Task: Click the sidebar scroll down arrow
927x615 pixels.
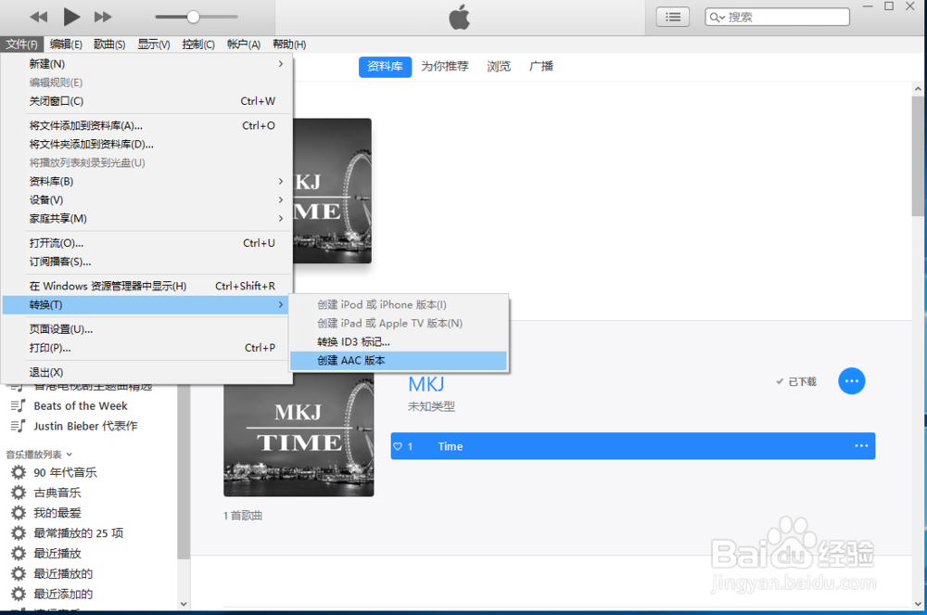Action: pyautogui.click(x=184, y=604)
